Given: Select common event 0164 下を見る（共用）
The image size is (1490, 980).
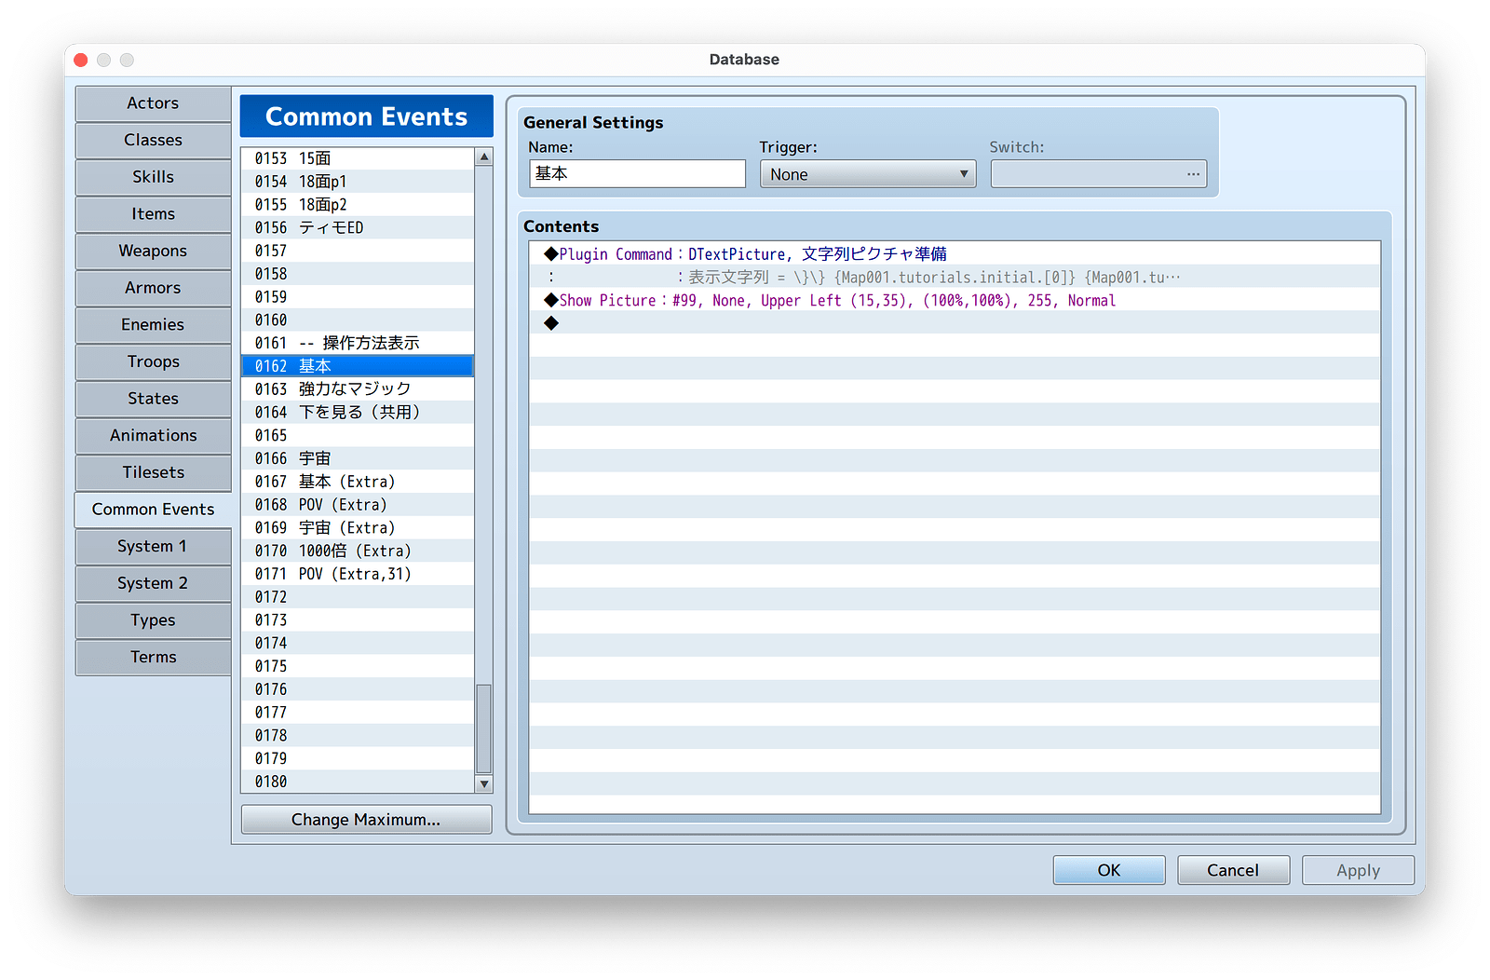Looking at the screenshot, I should click(x=358, y=413).
